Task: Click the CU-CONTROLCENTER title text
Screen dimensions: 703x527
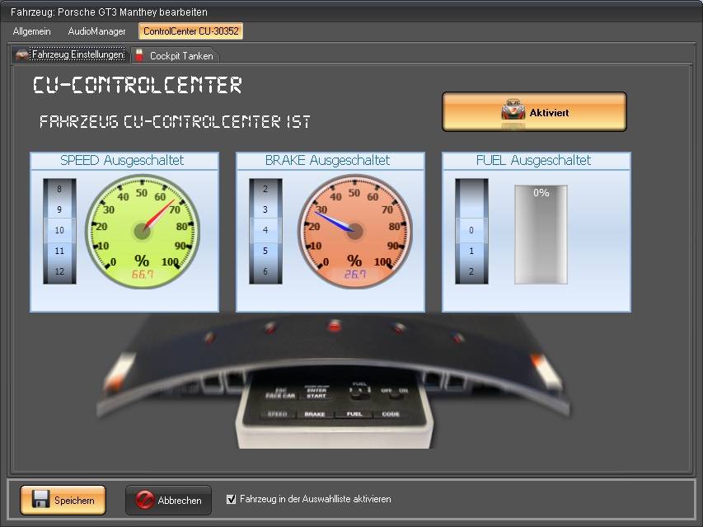Action: click(138, 85)
